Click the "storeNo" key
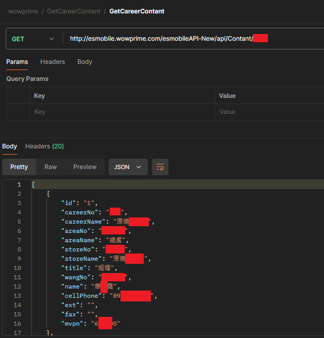Viewport: 324px width, 338px height. tap(78, 249)
